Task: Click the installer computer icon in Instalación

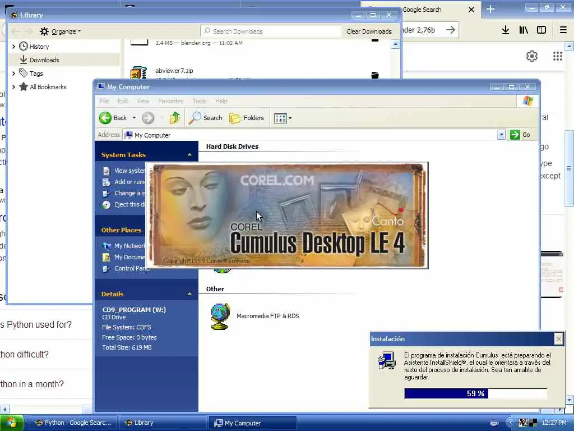Action: [387, 361]
